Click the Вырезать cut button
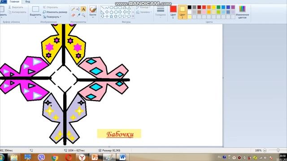Viewport: 287px width, 161px height. point(16,7)
